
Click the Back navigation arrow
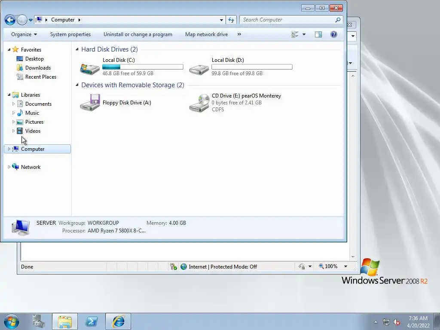(x=10, y=20)
